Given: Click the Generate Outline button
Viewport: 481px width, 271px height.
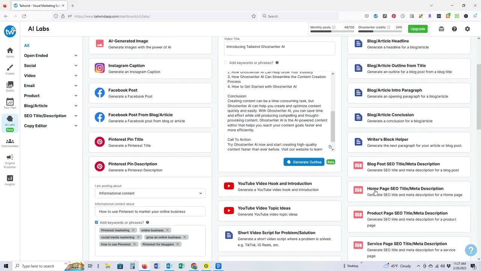Looking at the screenshot, I should [304, 162].
